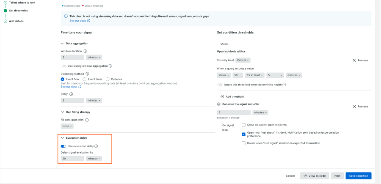Select Cadence streaming method

coord(108,79)
